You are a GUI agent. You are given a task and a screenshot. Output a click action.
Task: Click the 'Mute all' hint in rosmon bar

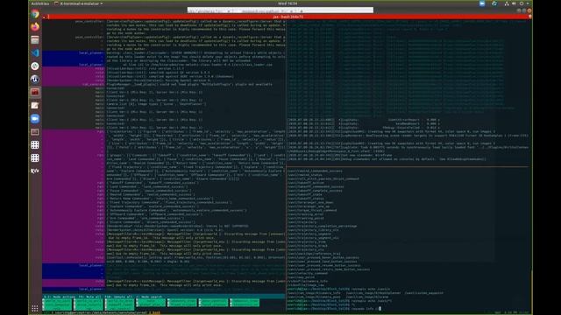(89, 297)
